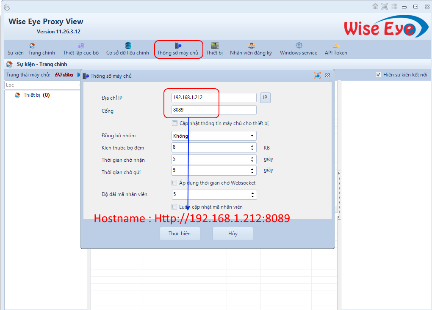Check Áp dụng thời gian chờ Websocket
The height and width of the screenshot is (310, 432).
click(174, 182)
